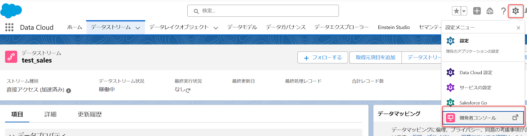Open the データレイクオブジェクト tab
The image size is (527, 136).
[179, 27]
